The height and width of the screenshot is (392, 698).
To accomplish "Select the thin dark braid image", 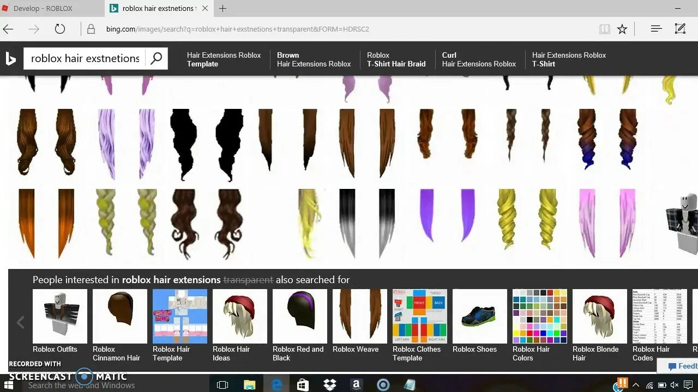I will (x=527, y=135).
